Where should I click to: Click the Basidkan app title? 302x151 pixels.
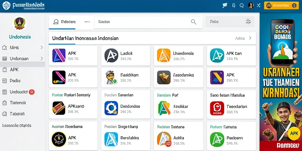pos(129,75)
